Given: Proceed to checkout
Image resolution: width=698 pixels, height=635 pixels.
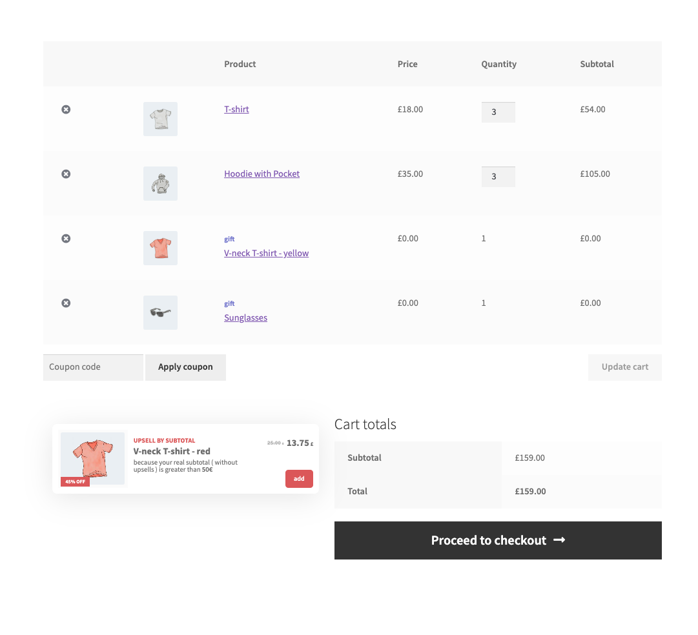Looking at the screenshot, I should point(498,541).
